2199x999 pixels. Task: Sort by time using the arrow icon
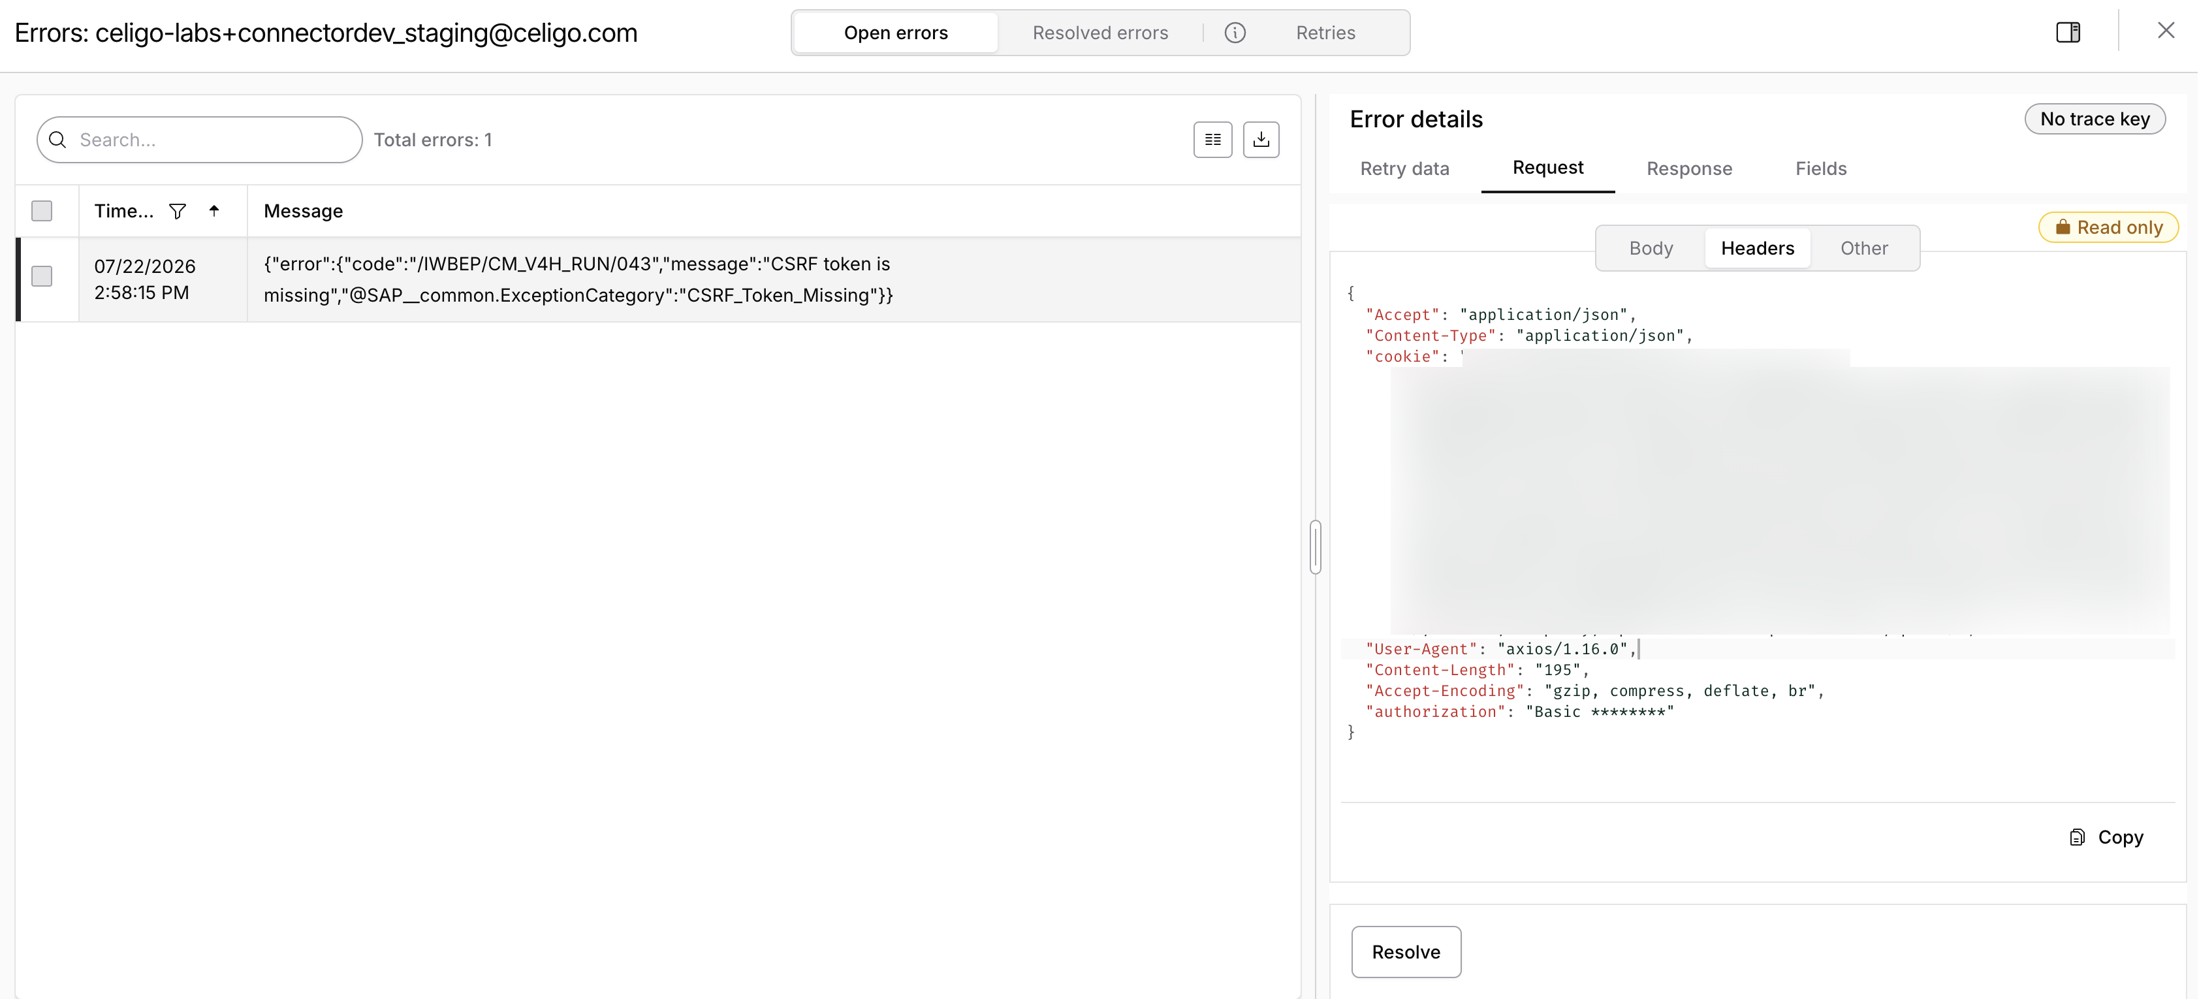tap(214, 210)
